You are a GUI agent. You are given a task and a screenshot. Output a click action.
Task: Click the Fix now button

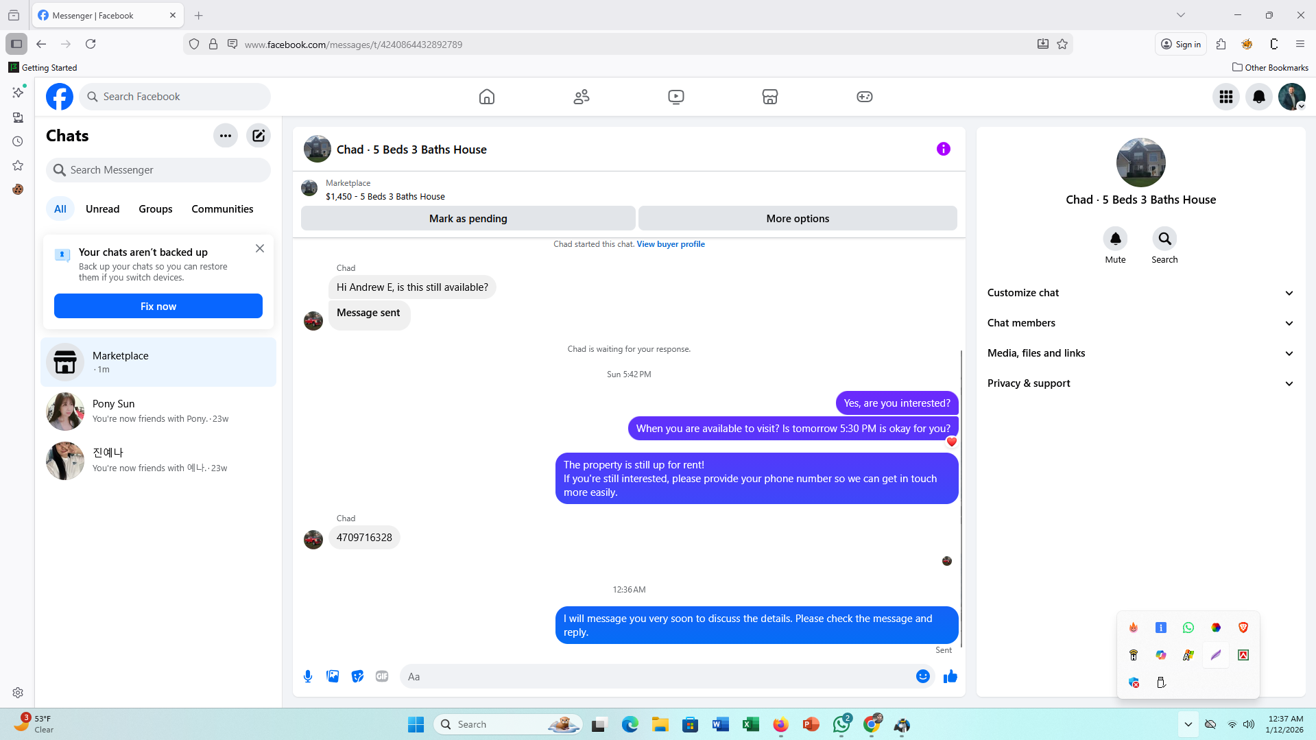[x=158, y=306]
